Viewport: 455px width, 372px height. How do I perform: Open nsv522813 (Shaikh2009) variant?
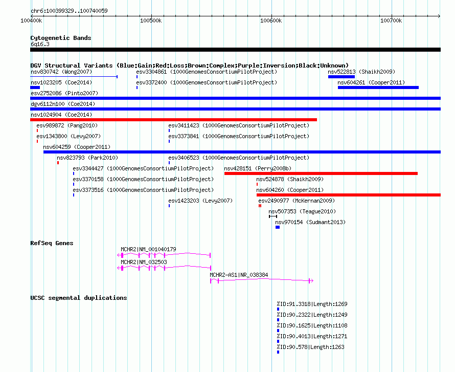(361, 72)
